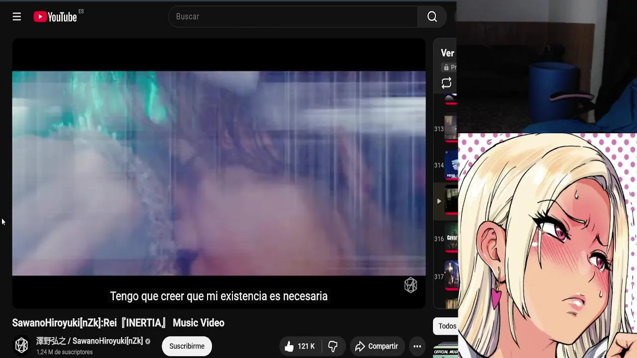Toggle the playlist loop icon
This screenshot has height=358, width=637.
point(446,83)
